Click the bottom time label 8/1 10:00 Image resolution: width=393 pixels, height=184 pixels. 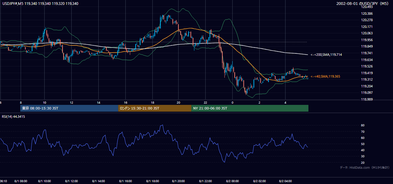[45, 181]
